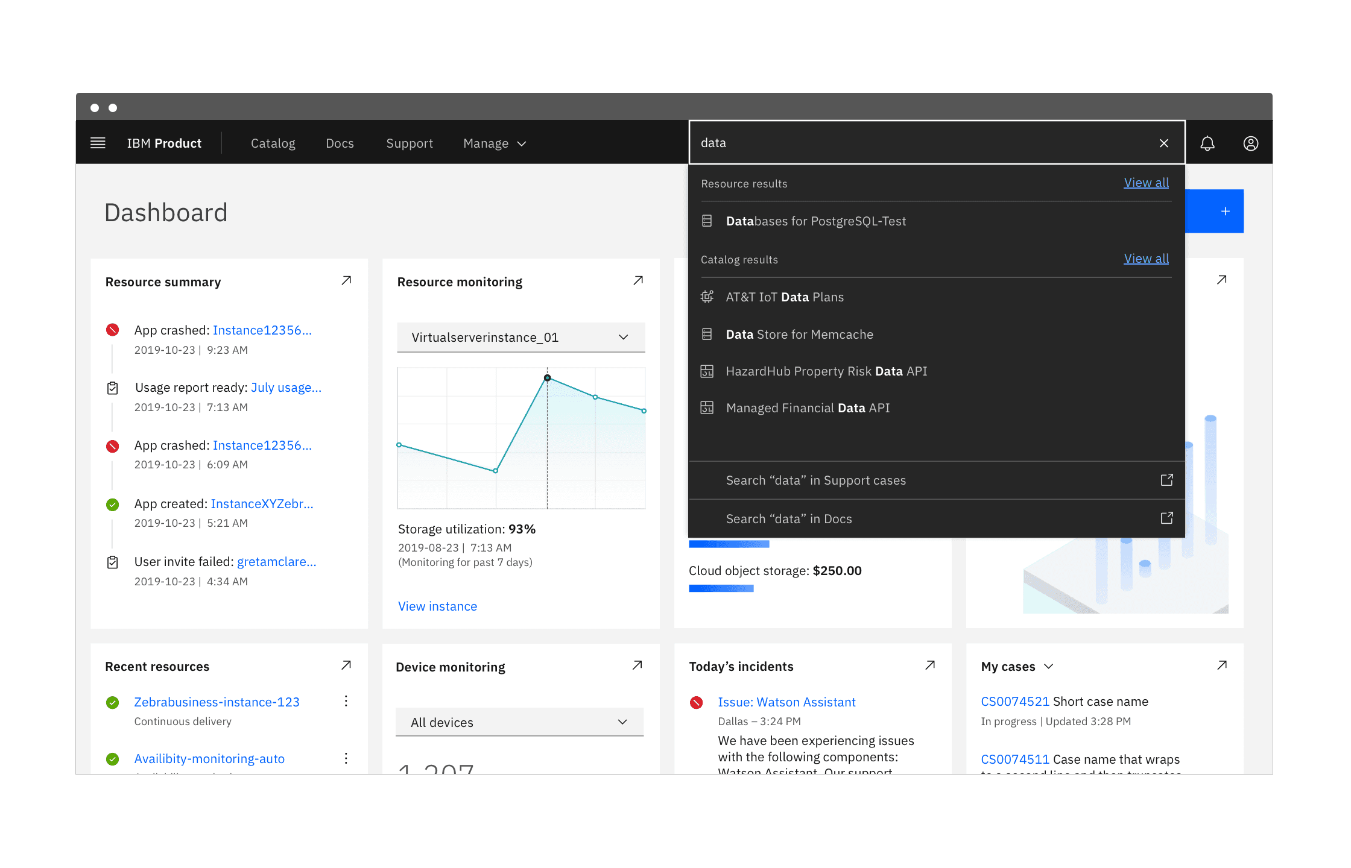Go to the Catalog menu item
This screenshot has height=868, width=1351.
(x=273, y=143)
